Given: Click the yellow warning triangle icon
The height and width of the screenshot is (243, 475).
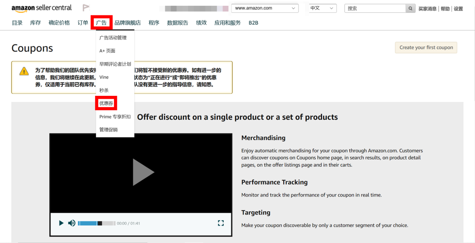Looking at the screenshot, I should pos(24,71).
